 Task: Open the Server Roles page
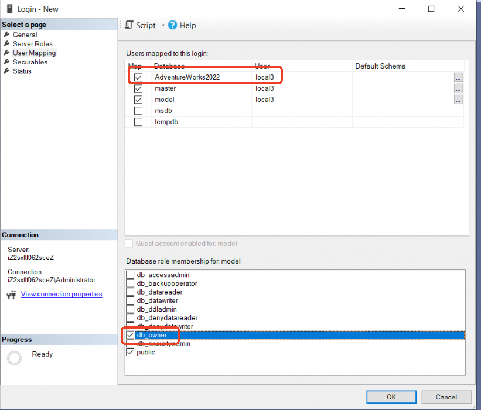[32, 44]
